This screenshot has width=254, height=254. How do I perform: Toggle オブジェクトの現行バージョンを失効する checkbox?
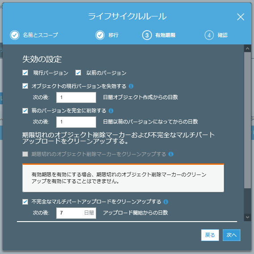coord(25,86)
